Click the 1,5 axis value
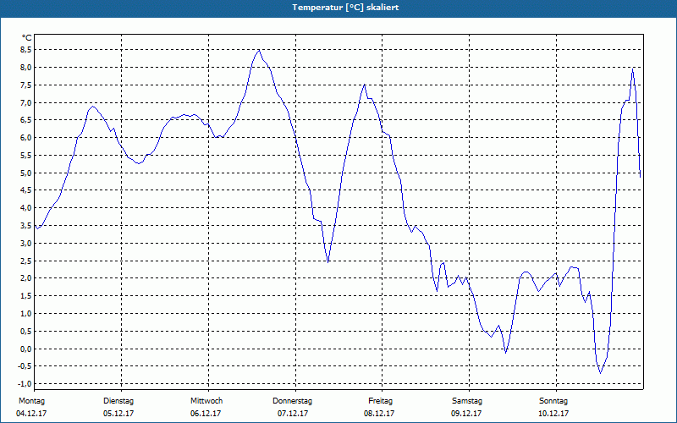 (x=26, y=296)
